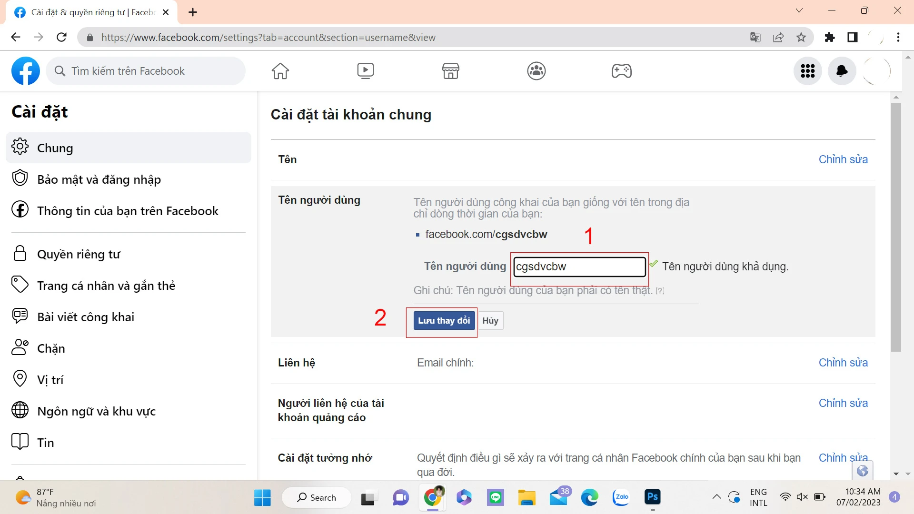Open the notifications bell icon

(842, 71)
